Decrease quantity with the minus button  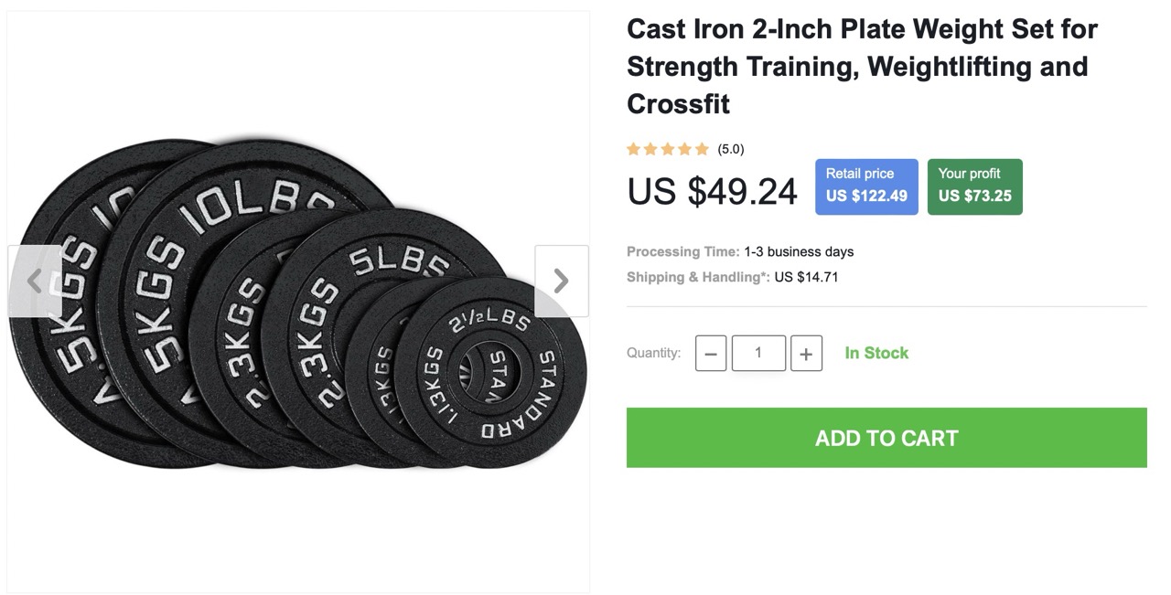711,354
